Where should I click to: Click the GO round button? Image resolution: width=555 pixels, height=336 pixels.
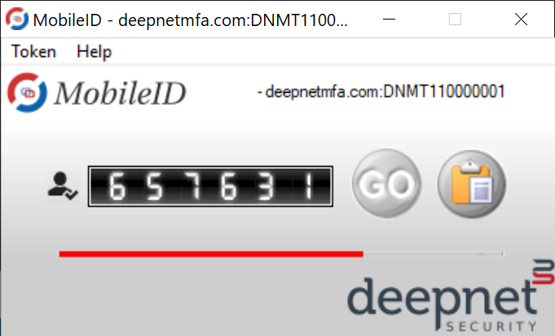pos(386,184)
